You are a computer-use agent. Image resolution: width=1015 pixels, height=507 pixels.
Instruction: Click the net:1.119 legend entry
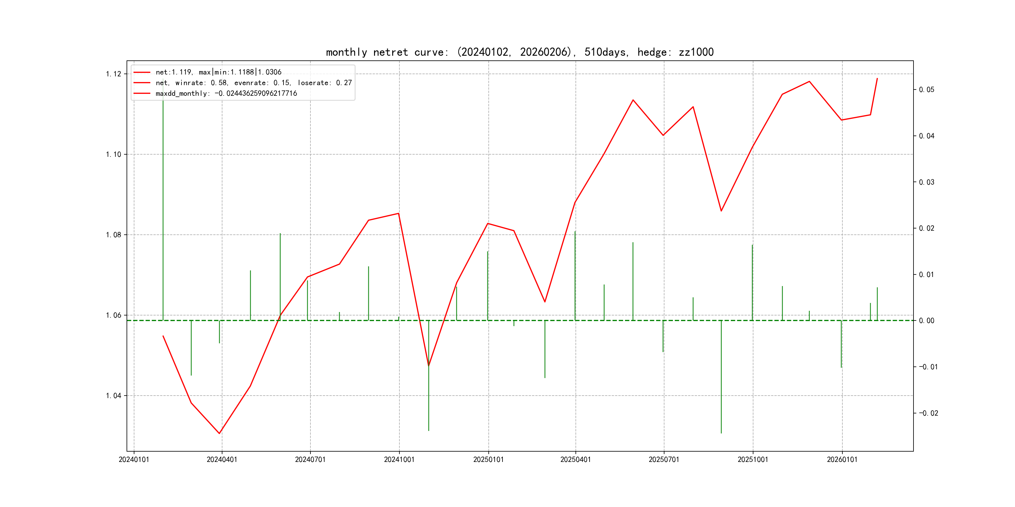(x=218, y=72)
